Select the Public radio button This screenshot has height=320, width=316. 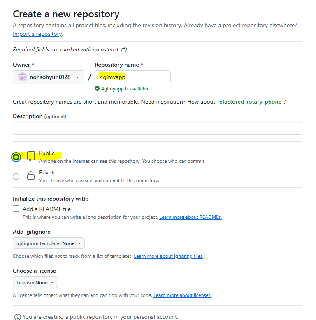click(x=16, y=157)
